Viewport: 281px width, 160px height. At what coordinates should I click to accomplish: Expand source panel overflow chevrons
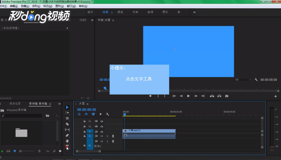(92, 20)
